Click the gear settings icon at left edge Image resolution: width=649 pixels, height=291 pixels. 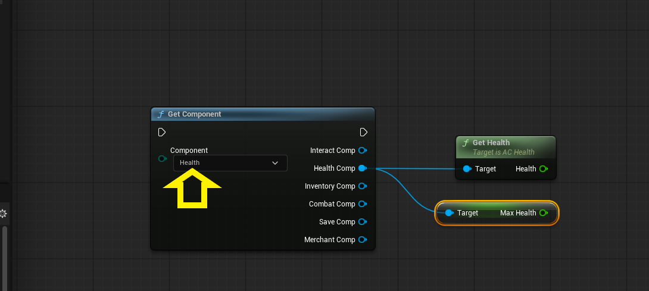coord(3,214)
